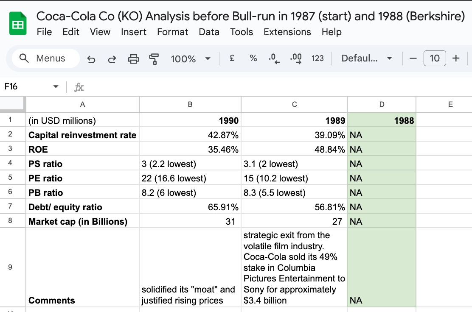Select column C header
This screenshot has width=472, height=312.
click(x=294, y=104)
